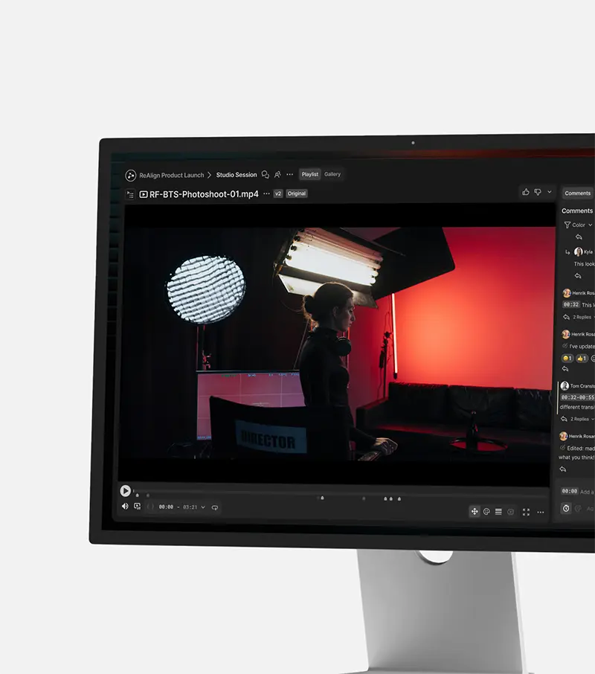Screen dimensions: 595x674
Task: Open the color palette viewer option
Action: [486, 512]
